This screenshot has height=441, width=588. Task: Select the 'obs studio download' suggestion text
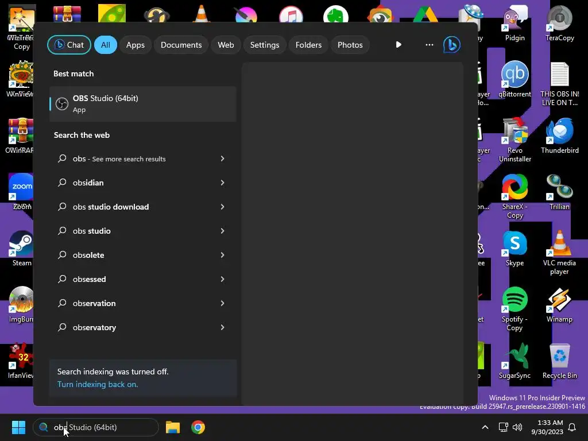[x=111, y=207]
